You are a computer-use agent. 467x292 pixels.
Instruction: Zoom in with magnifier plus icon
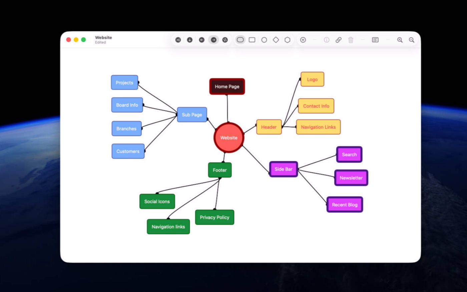tap(400, 40)
